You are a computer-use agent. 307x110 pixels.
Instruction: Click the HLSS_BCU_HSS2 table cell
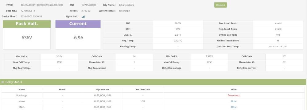click(x=103, y=101)
